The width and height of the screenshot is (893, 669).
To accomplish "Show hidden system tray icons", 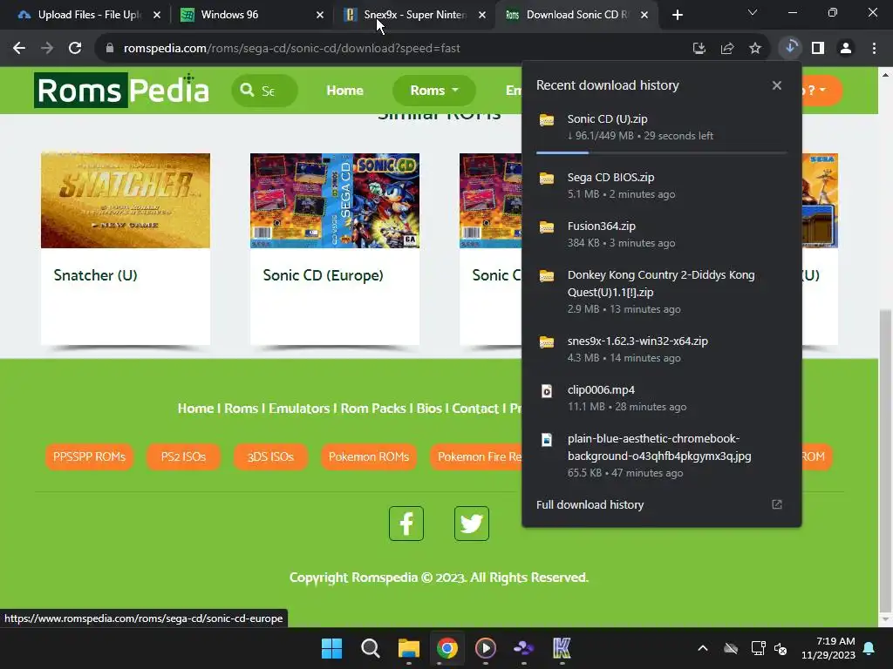I will (x=703, y=648).
